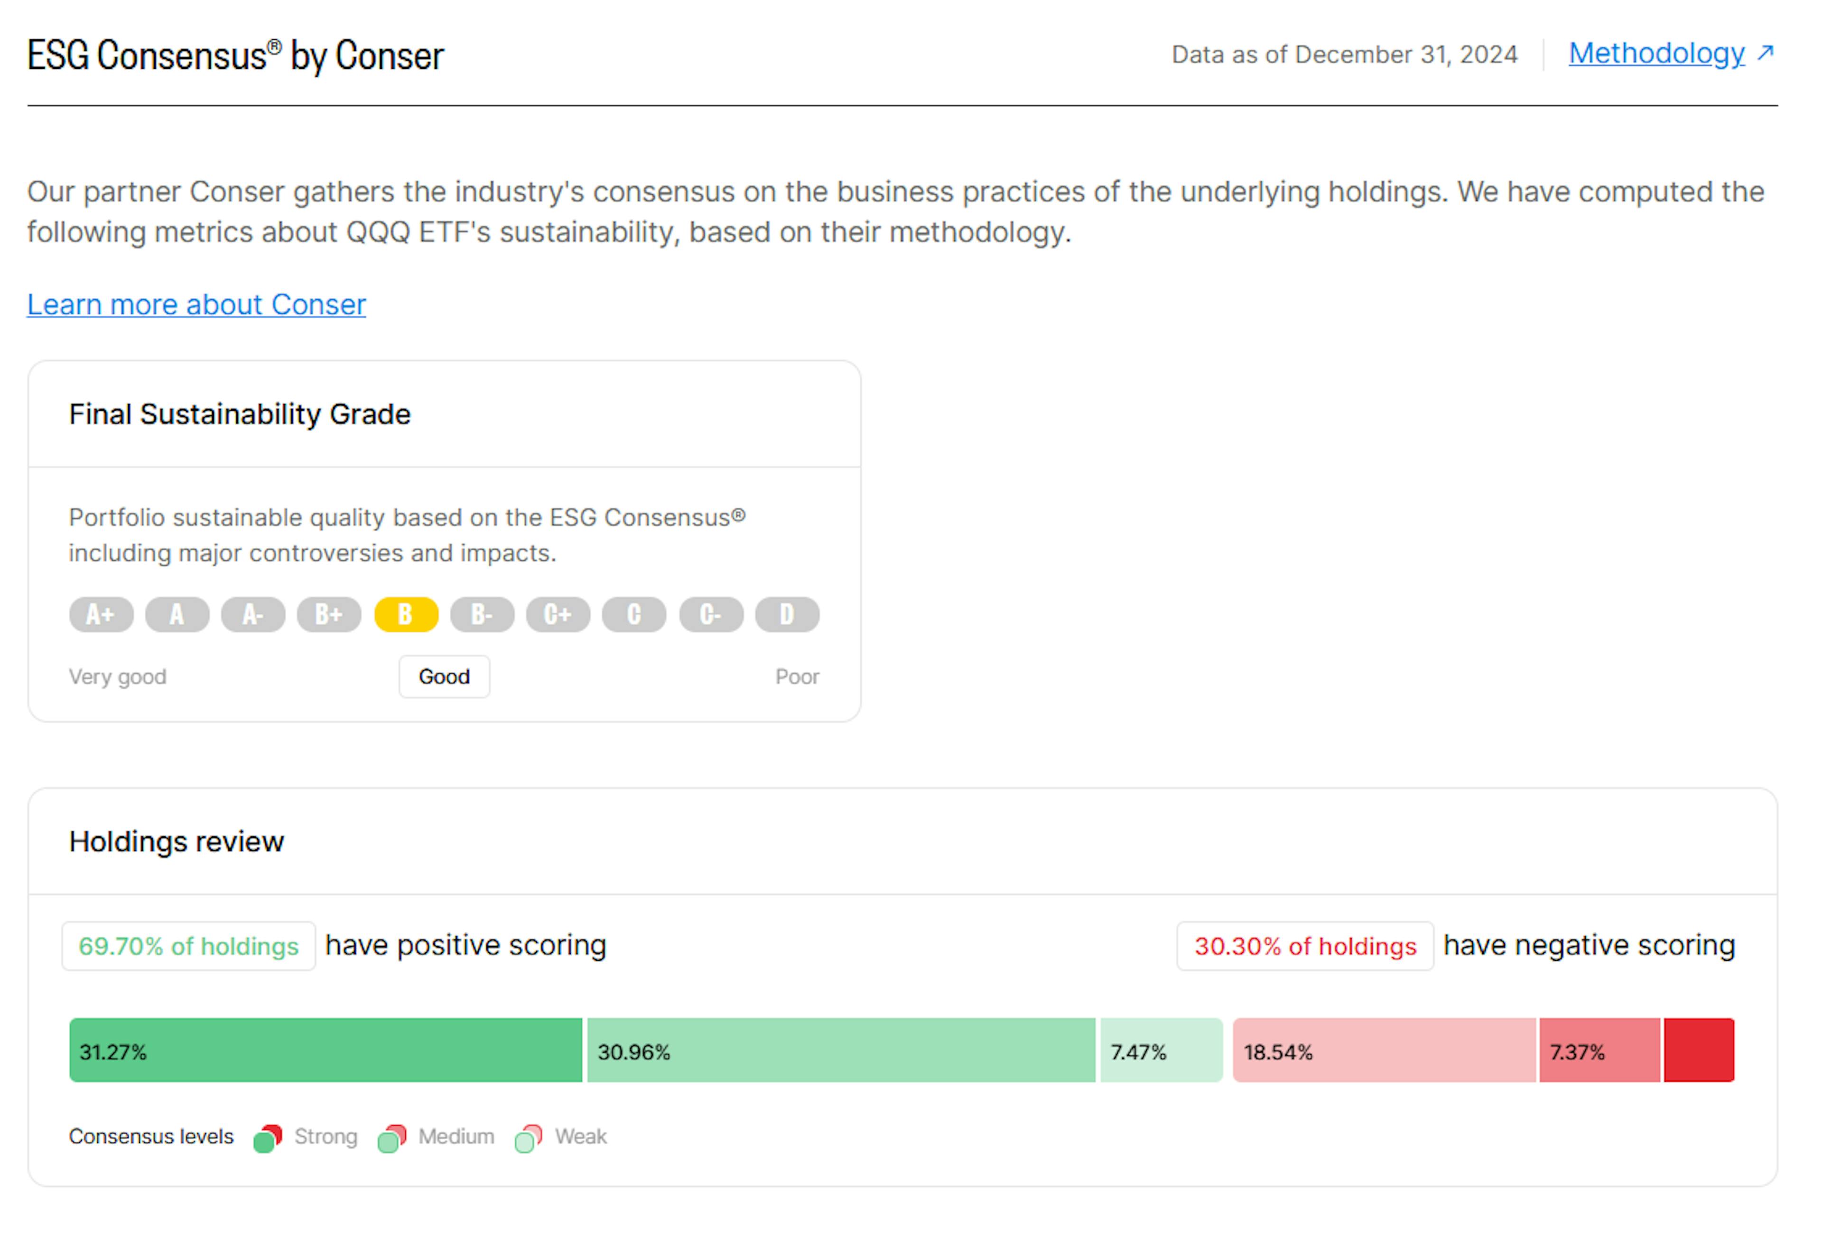The image size is (1822, 1234).
Task: Click the 69.70% of holdings chip
Action: pyautogui.click(x=188, y=946)
